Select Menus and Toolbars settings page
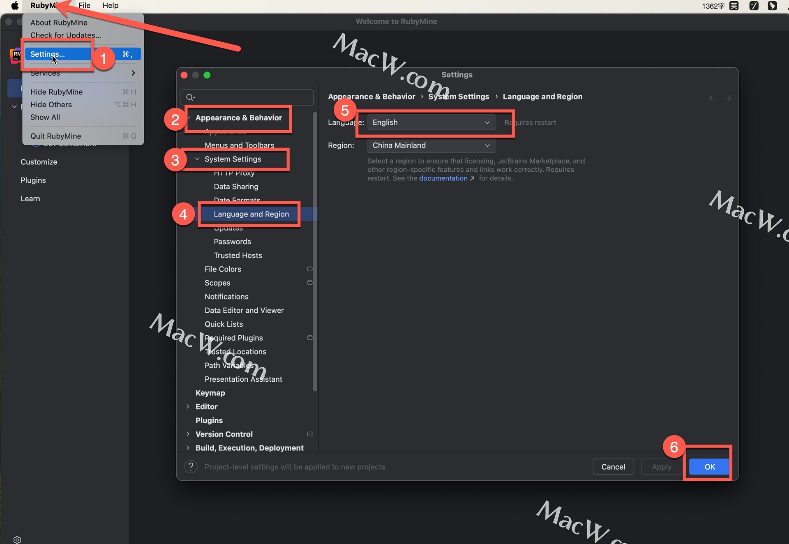 [x=239, y=145]
